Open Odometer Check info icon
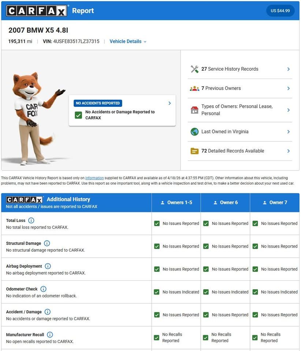Screen dimensions: 301x351 click(43, 289)
